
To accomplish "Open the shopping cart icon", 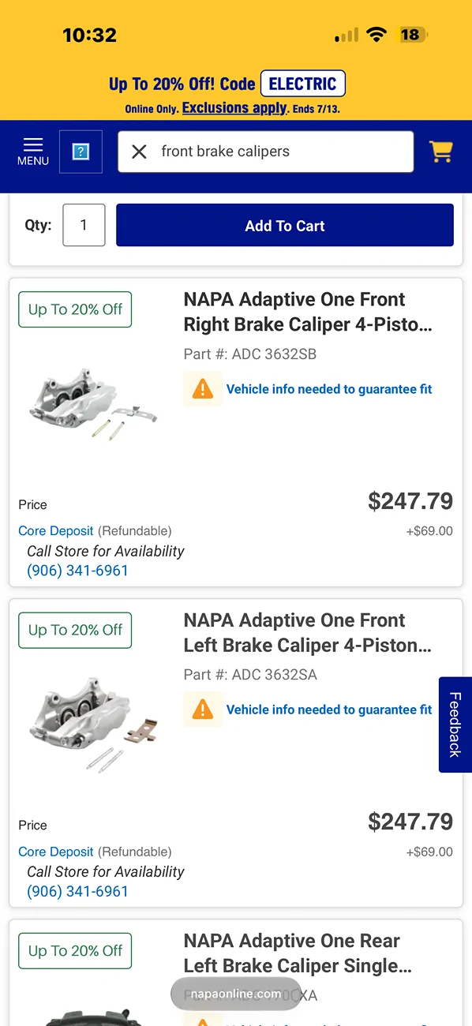I will click(440, 152).
